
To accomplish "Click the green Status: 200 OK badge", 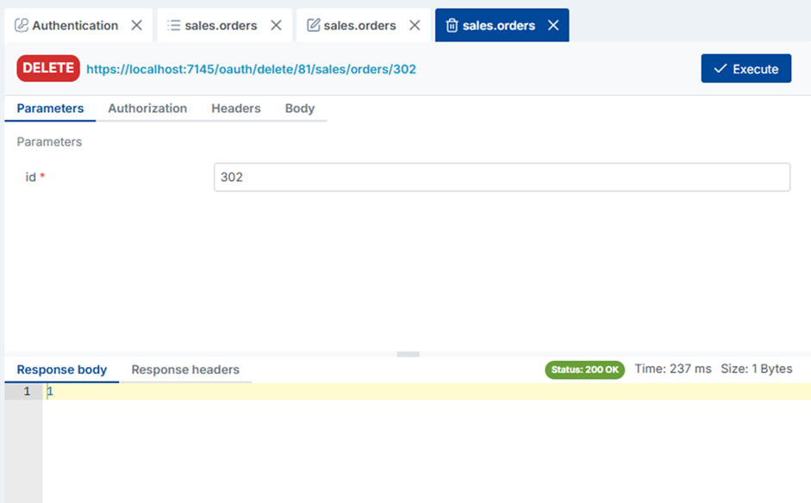I will [584, 369].
